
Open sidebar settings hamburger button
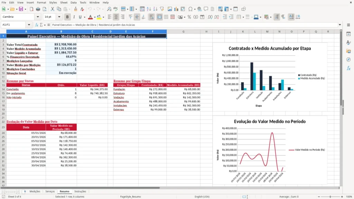pos(348,25)
